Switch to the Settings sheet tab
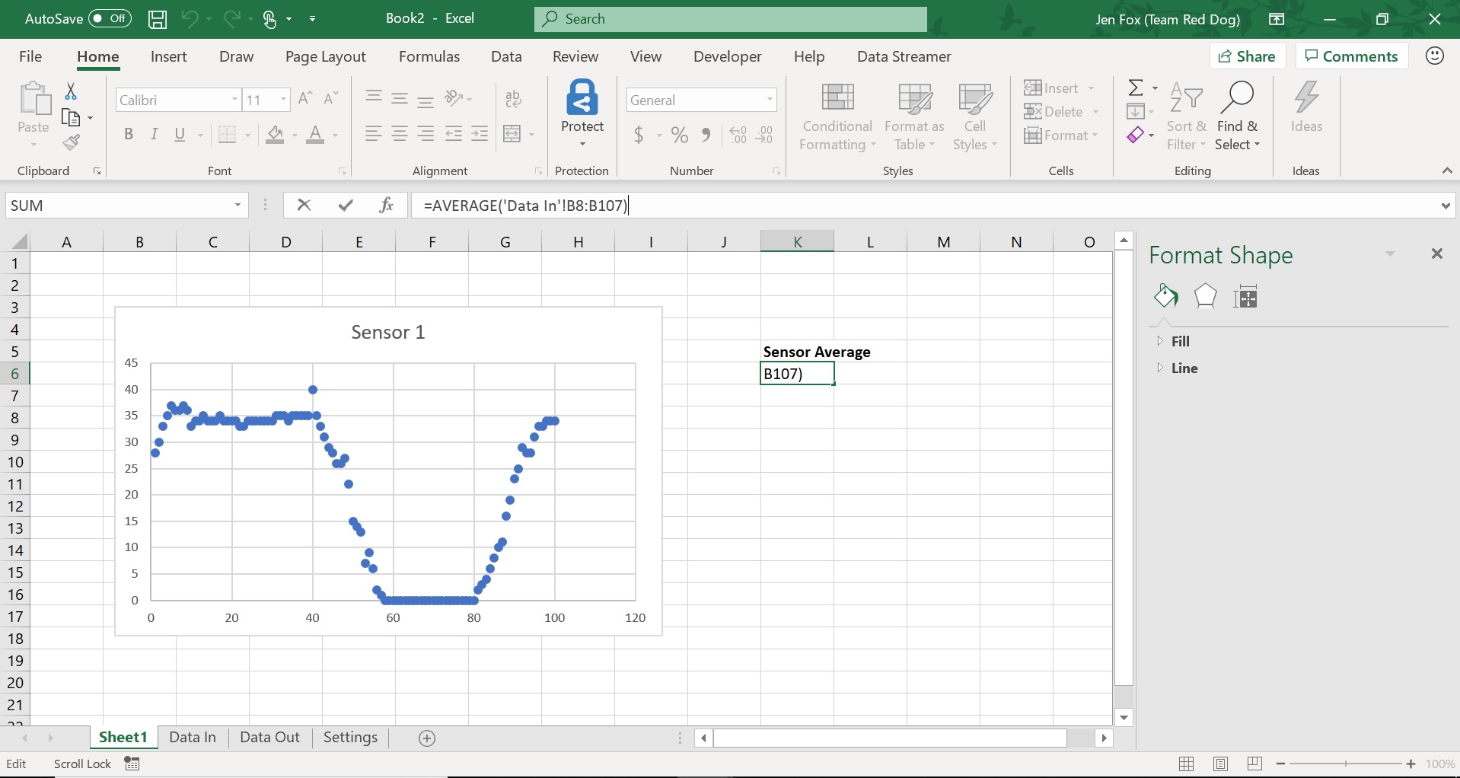The width and height of the screenshot is (1460, 778). pos(350,738)
